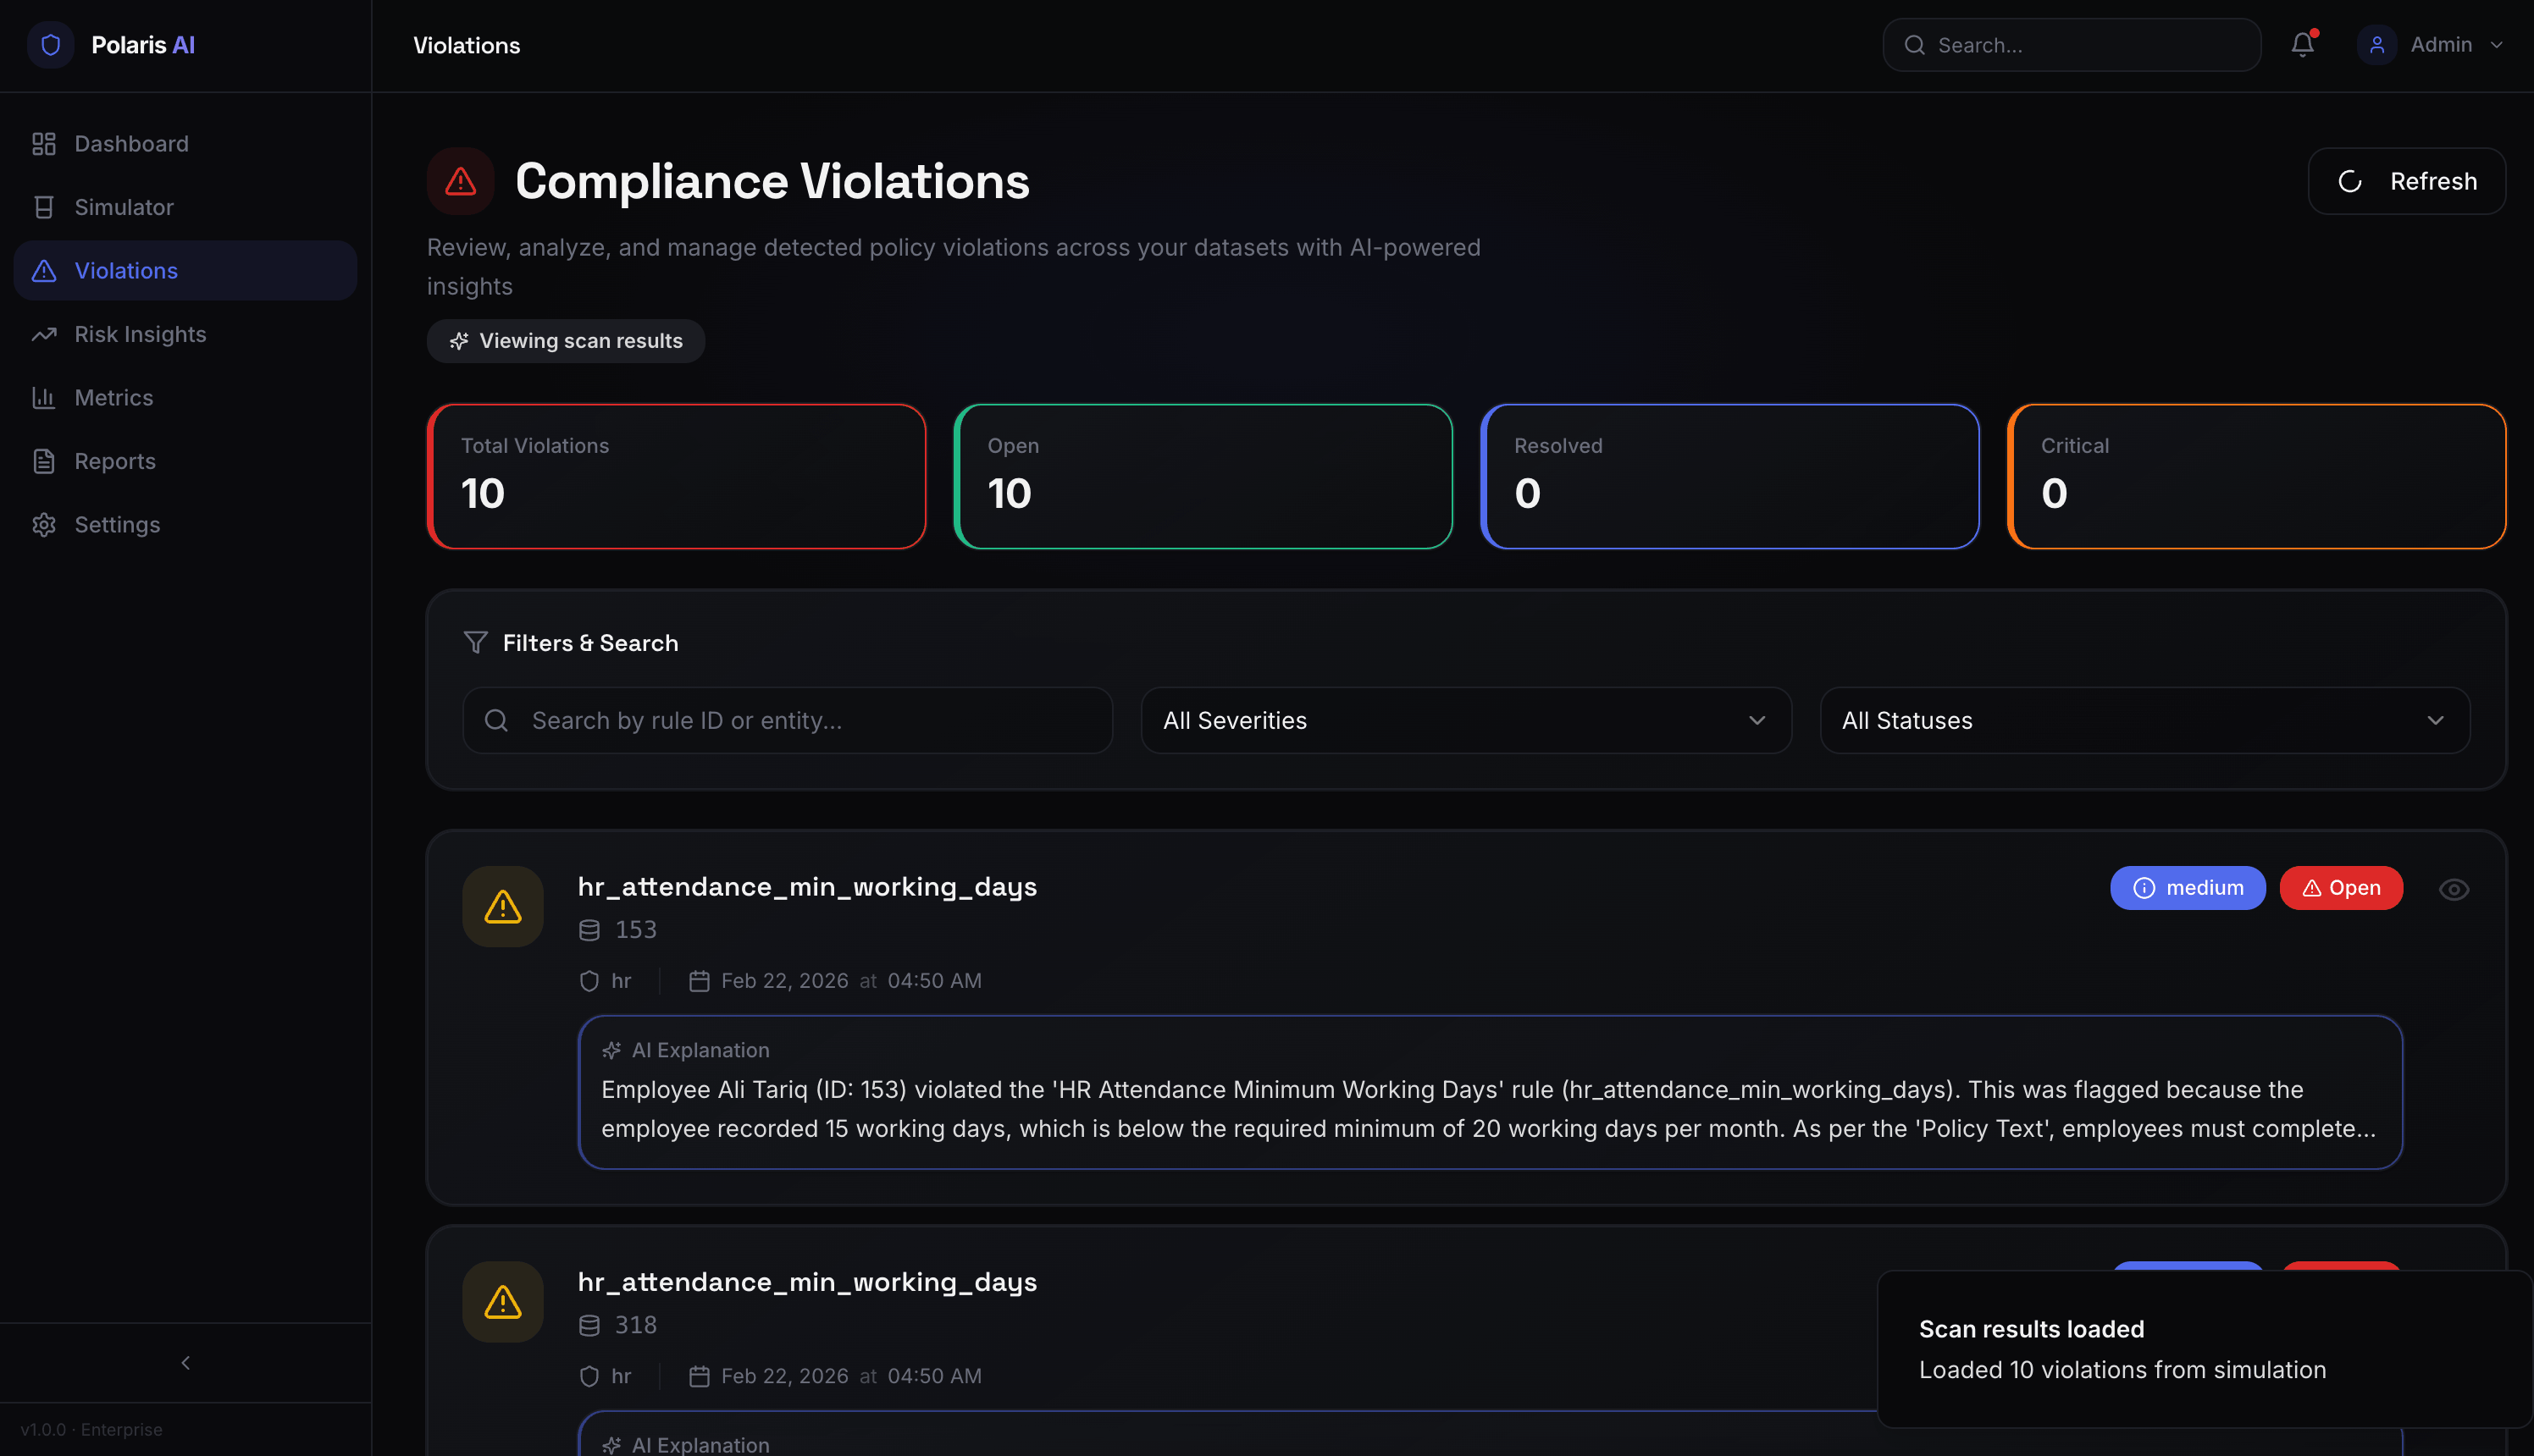Screen dimensions: 2534x1456
Task: Click the red warning icon beside Compliance Violations
Action: [x=460, y=181]
